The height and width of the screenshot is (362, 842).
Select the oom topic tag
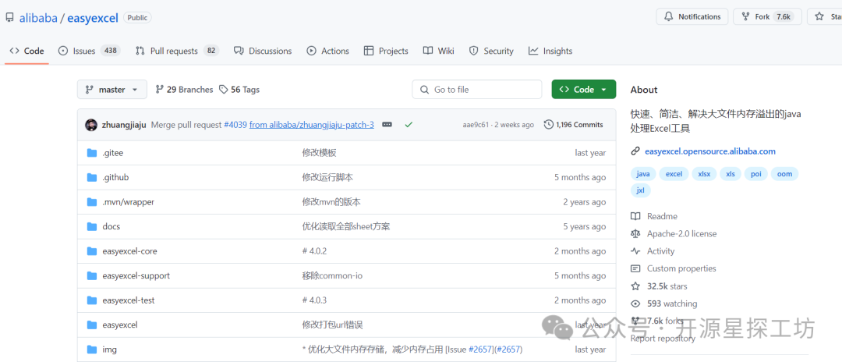784,174
